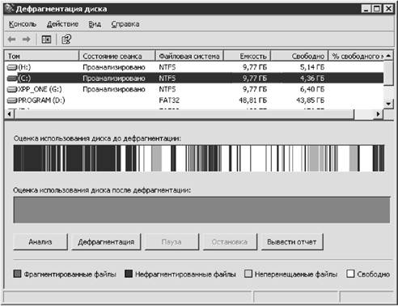Select the PROGRAM (D:) volume icon
This screenshot has width=398, height=306.
(12, 100)
